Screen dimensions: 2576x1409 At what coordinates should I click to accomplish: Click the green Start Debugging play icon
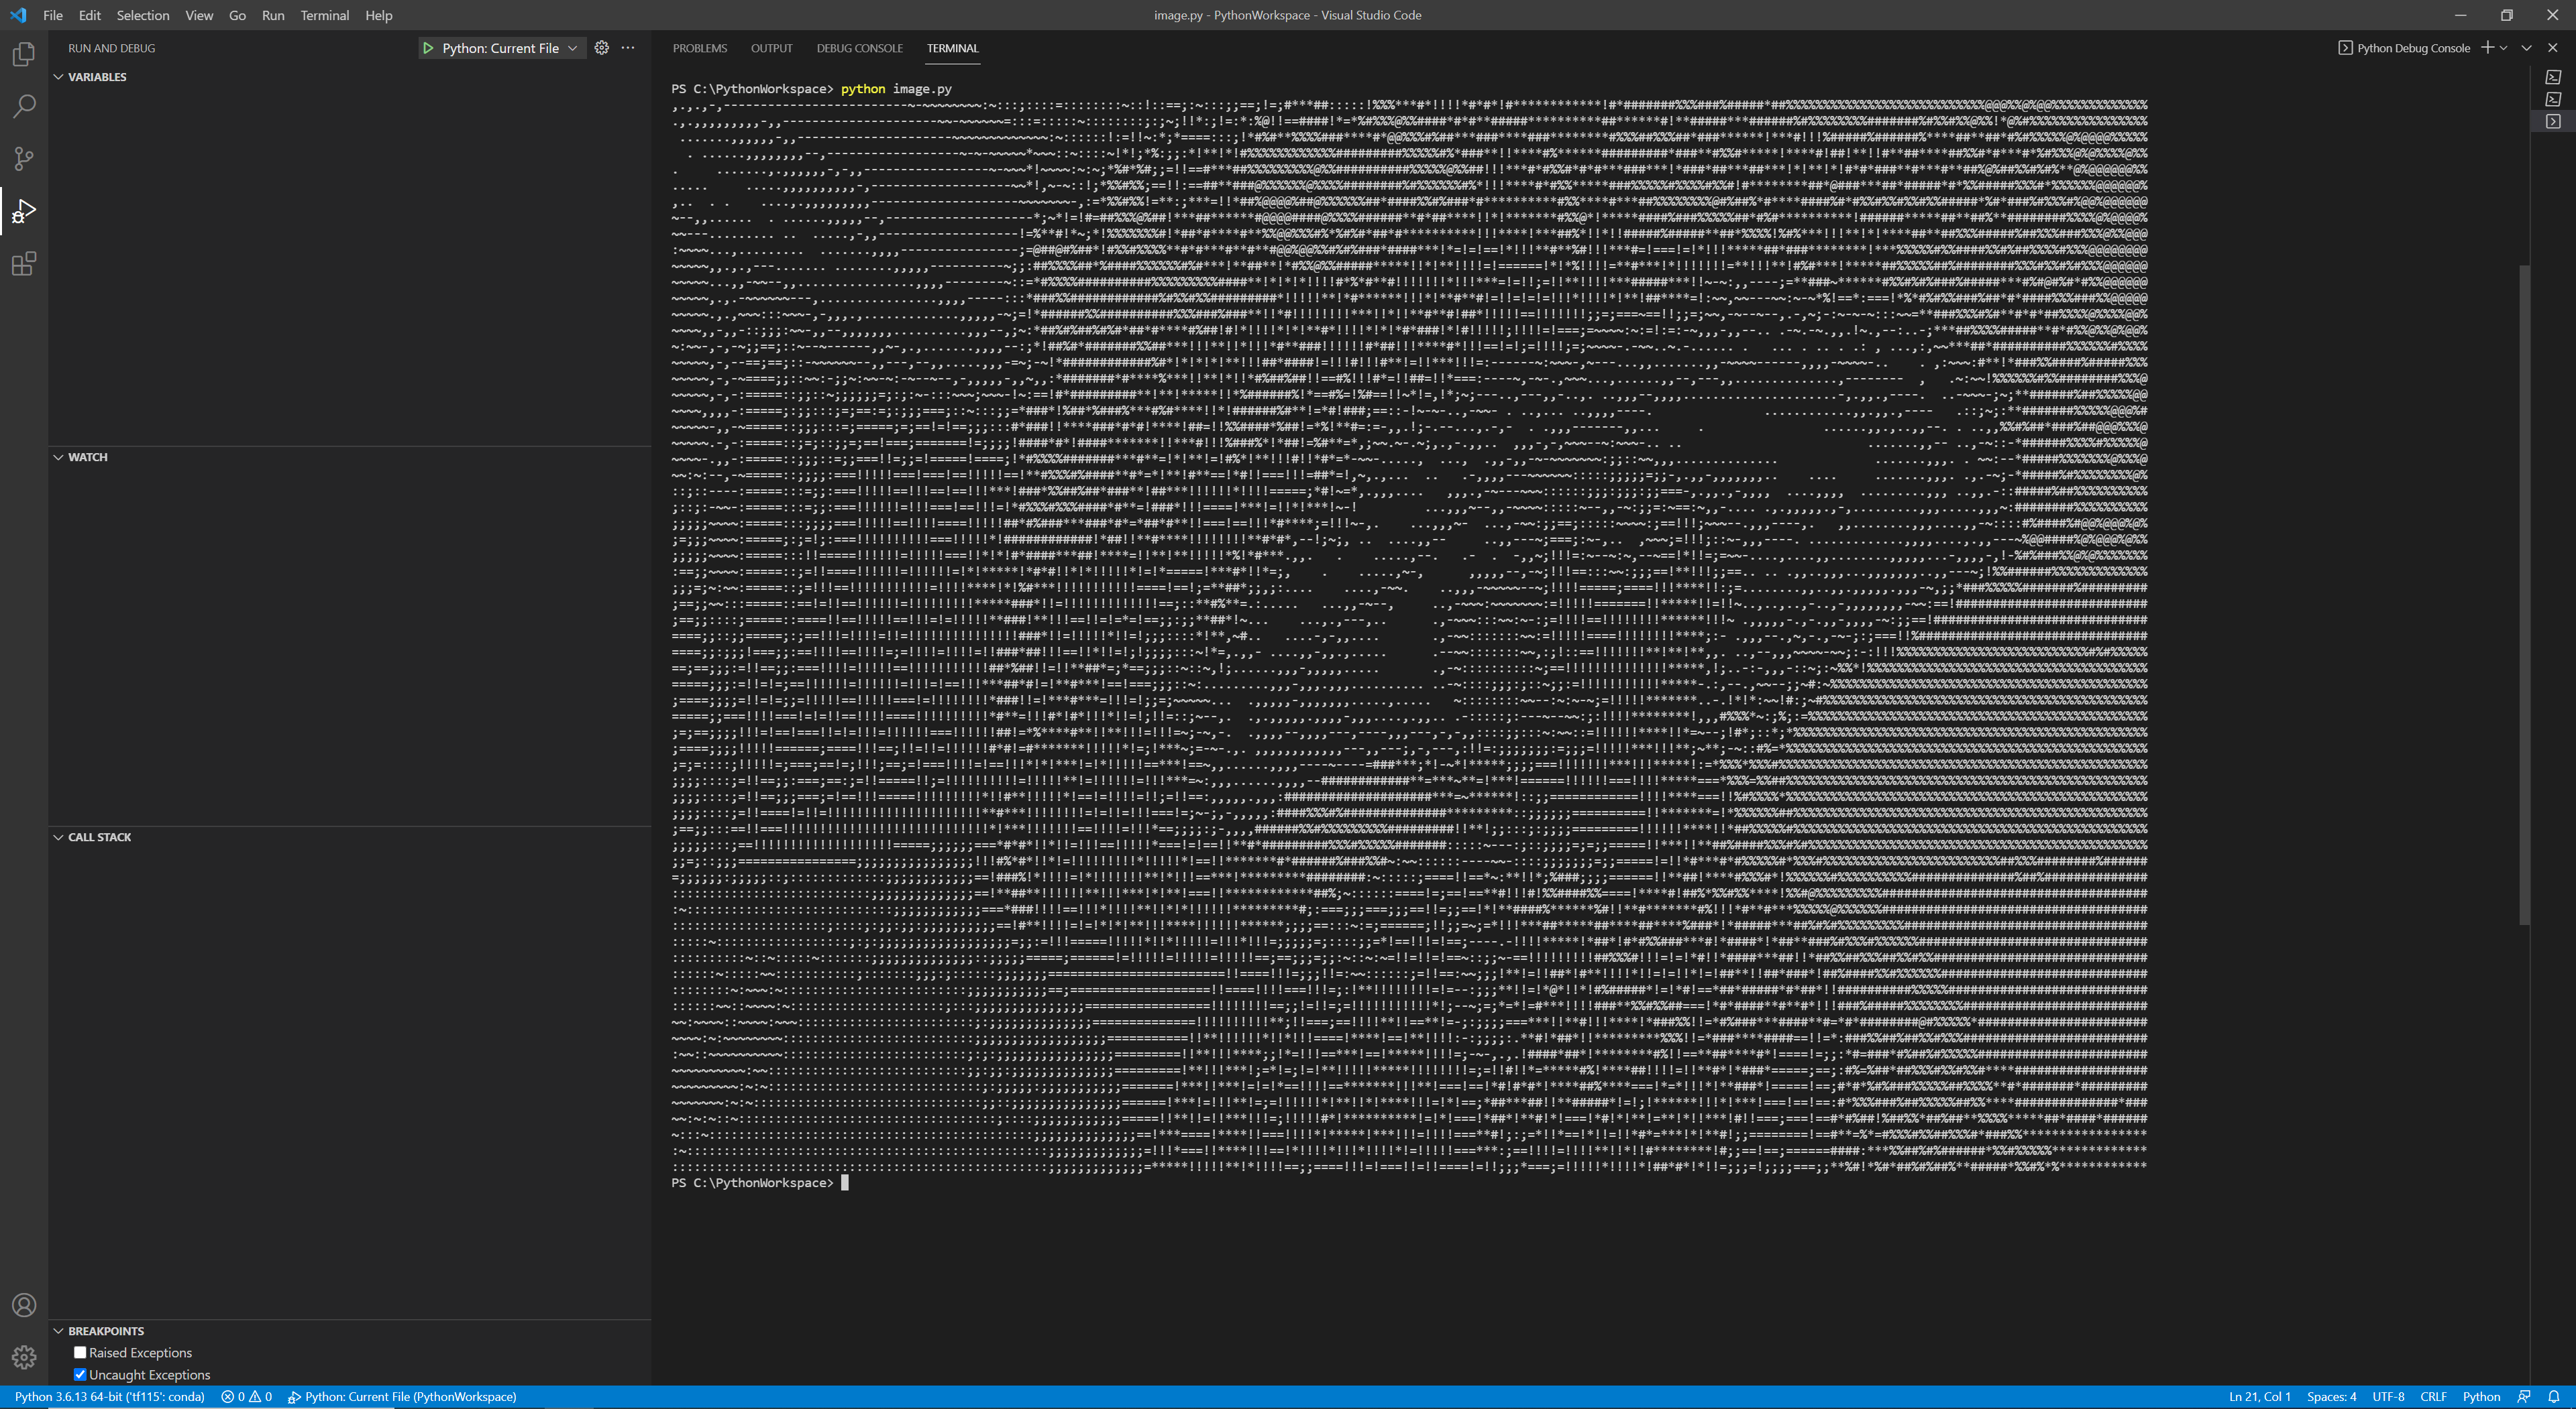pos(428,48)
